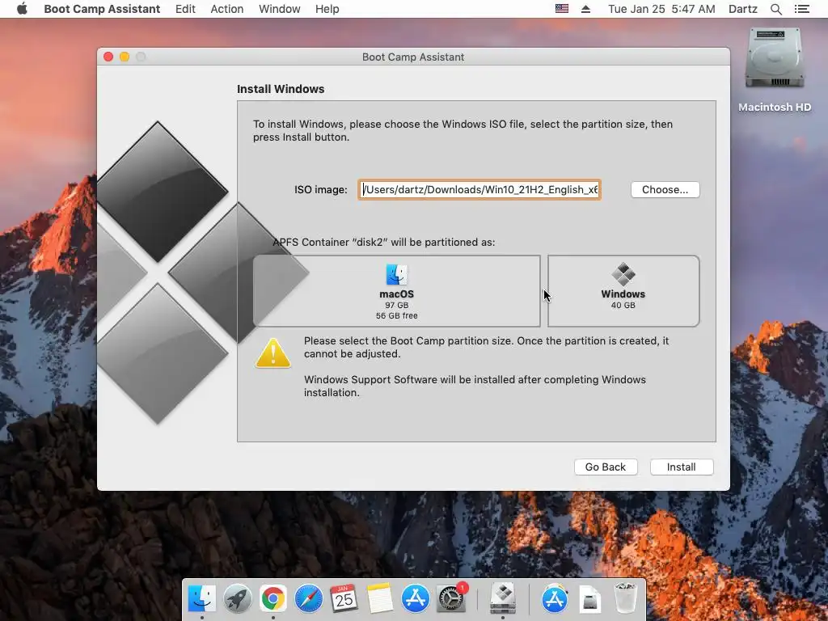Click the Install Windows heading
The height and width of the screenshot is (621, 828).
281,89
